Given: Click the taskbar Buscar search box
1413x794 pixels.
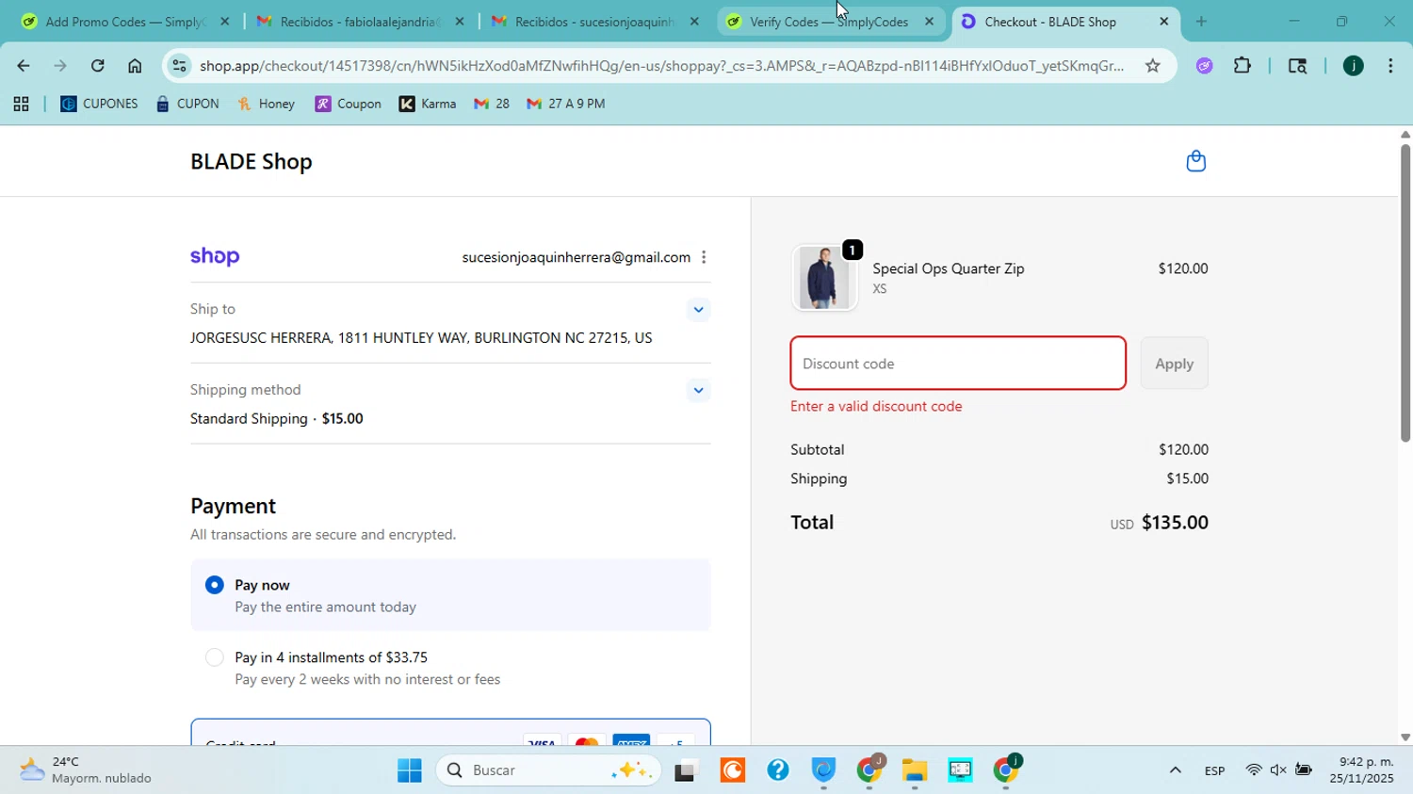Looking at the screenshot, I should 549,770.
